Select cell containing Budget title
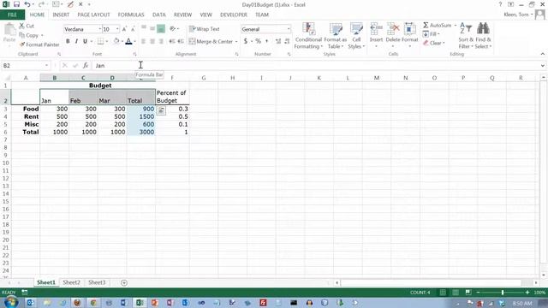Viewport: 548px width, 308px height. (100, 86)
